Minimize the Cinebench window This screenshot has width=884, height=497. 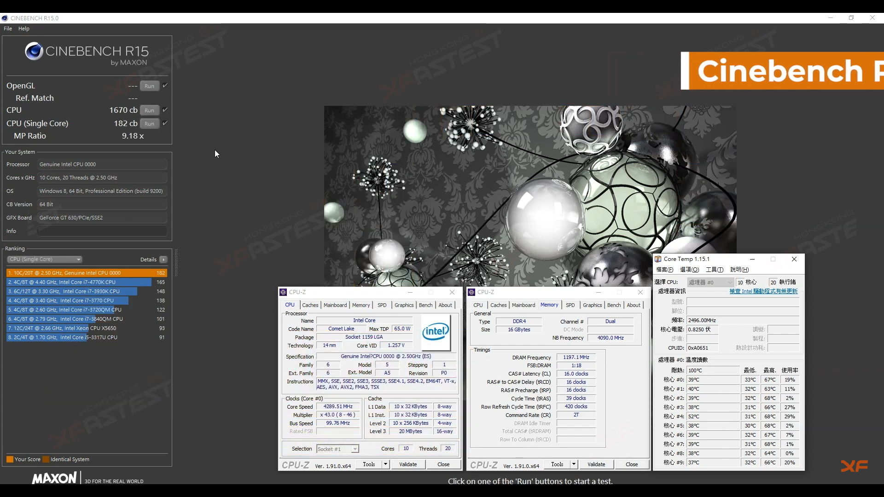(831, 18)
